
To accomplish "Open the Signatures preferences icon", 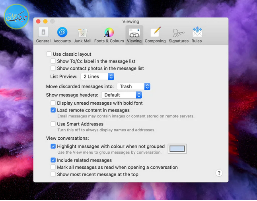I will [x=178, y=33].
